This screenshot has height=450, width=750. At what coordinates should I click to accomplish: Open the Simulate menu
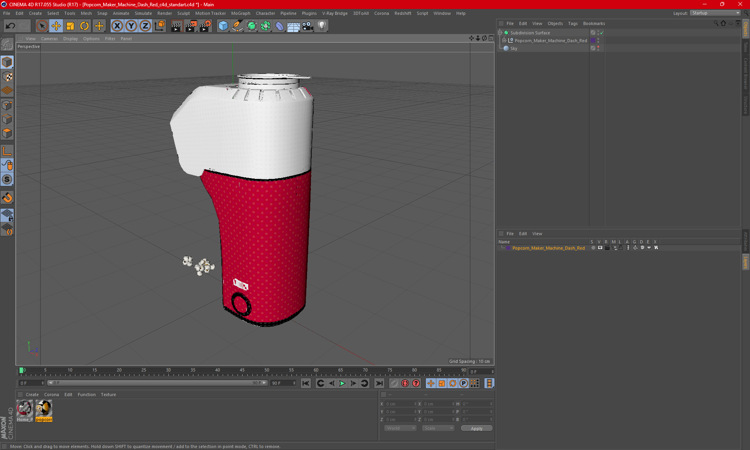pos(143,13)
